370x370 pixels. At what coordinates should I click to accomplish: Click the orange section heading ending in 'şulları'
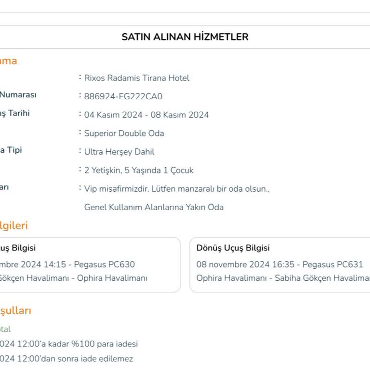[15, 311]
